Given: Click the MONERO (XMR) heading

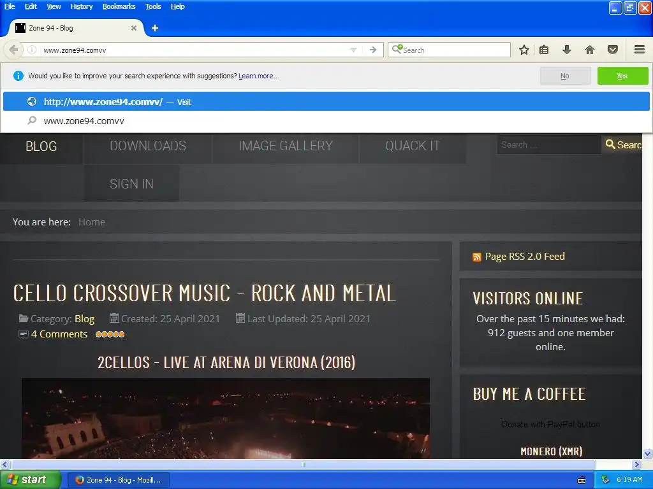Looking at the screenshot, I should 552,451.
